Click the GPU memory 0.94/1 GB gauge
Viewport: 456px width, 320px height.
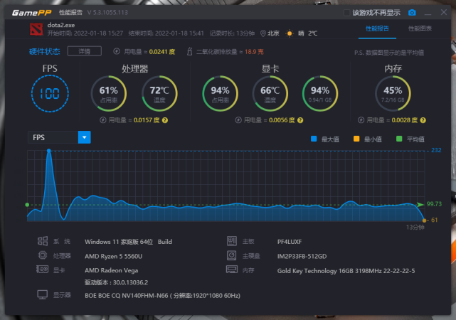tap(320, 94)
